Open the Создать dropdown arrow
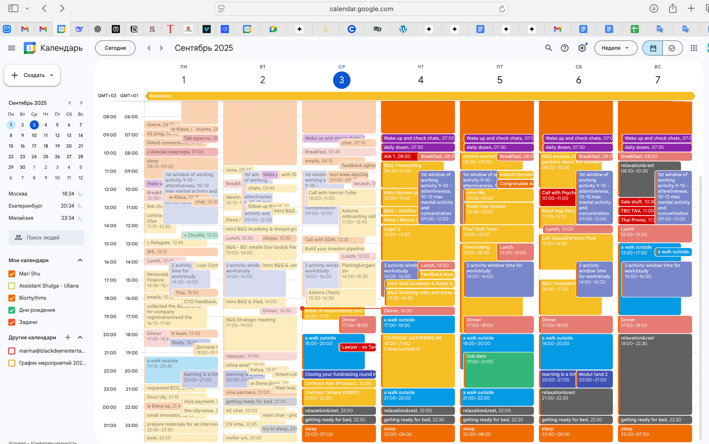This screenshot has height=444, width=709. tap(52, 75)
